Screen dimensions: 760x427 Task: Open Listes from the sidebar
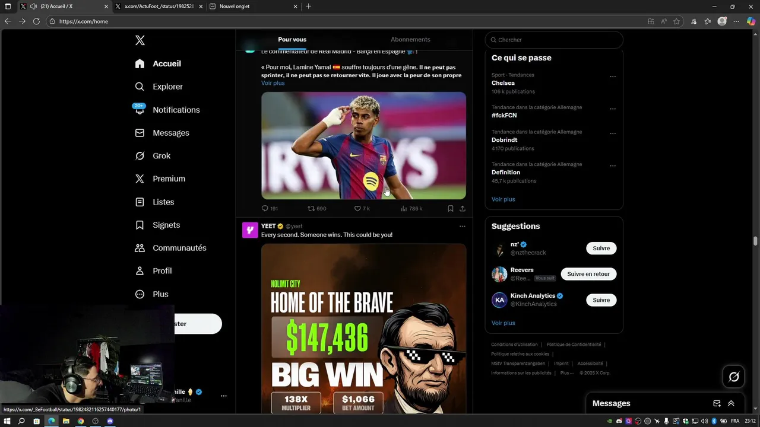[154, 202]
